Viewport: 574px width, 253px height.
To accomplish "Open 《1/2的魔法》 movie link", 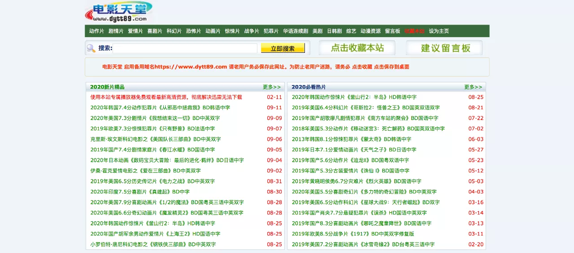I will (167, 202).
